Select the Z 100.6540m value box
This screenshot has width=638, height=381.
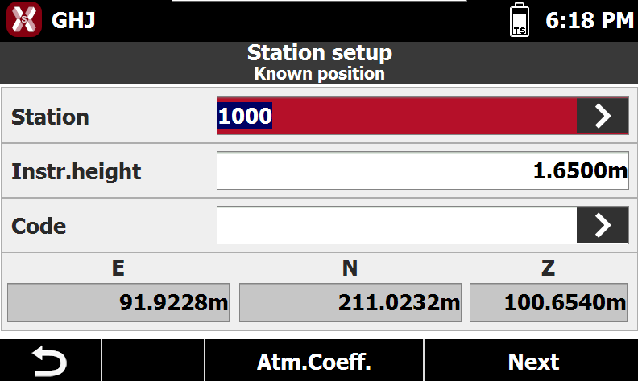coord(549,302)
